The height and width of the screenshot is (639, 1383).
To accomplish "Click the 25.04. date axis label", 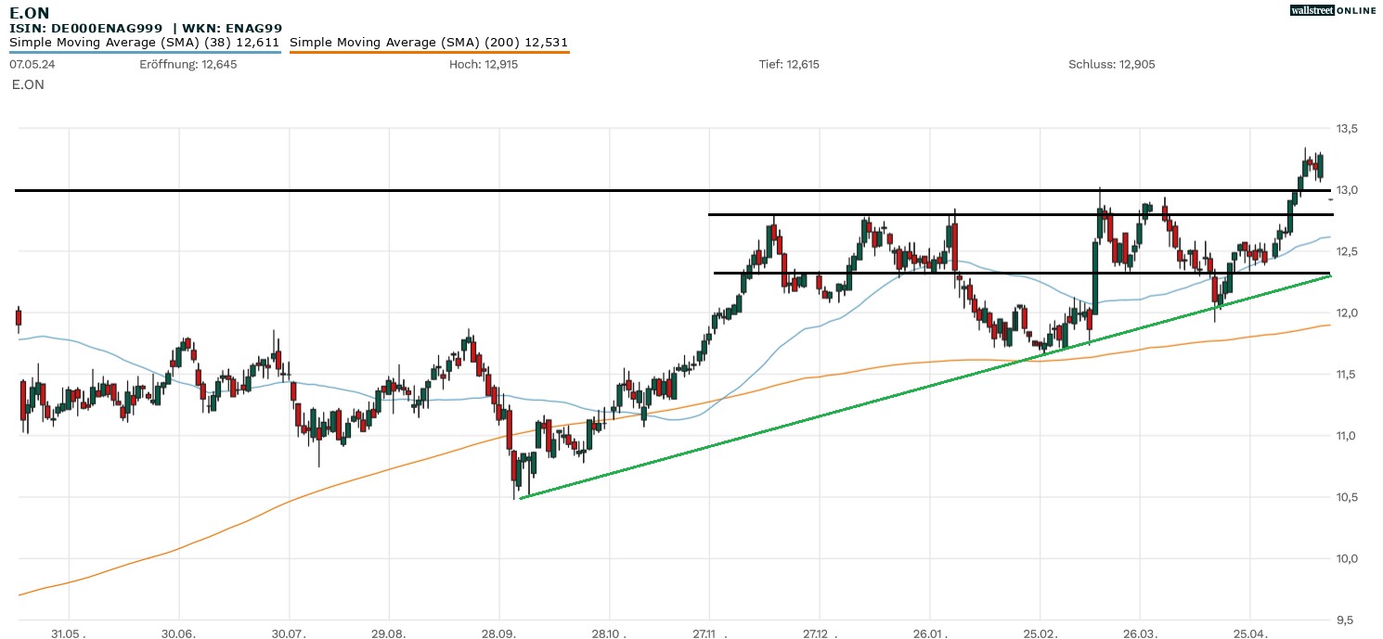I will pos(1249,634).
